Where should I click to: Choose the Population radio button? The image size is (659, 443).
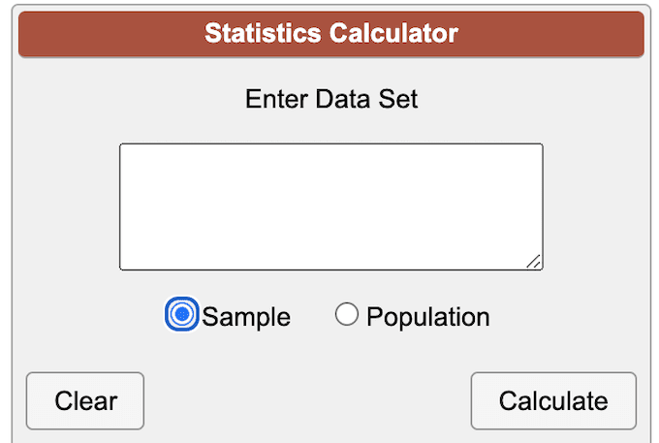tap(347, 314)
